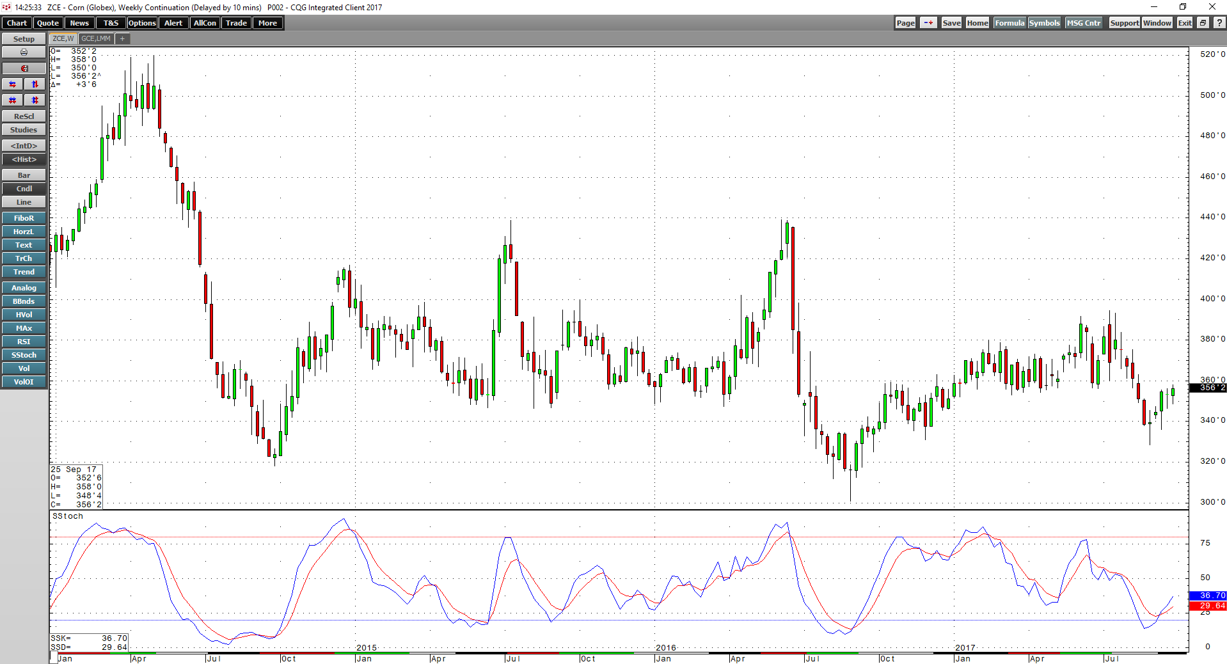Click the Setup button
Screen dimensions: 1227x664
pyautogui.click(x=24, y=39)
